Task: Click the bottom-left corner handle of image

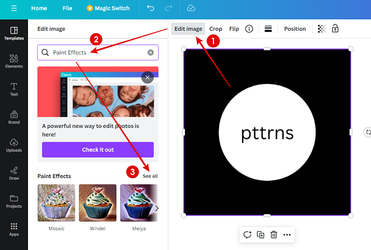Action: pyautogui.click(x=184, y=215)
